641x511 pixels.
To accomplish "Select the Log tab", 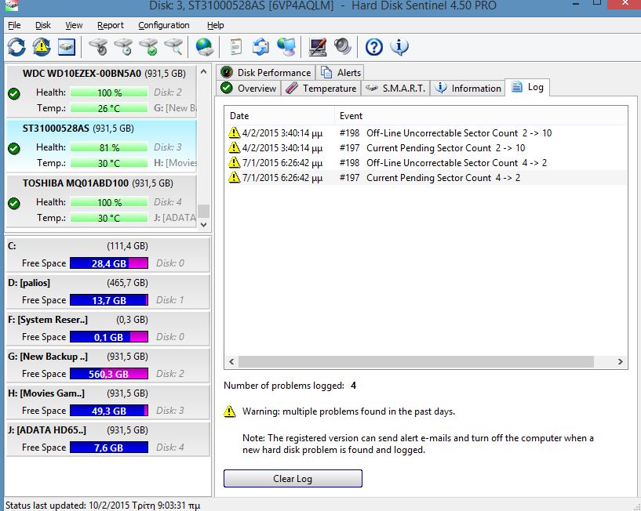I will pos(527,87).
